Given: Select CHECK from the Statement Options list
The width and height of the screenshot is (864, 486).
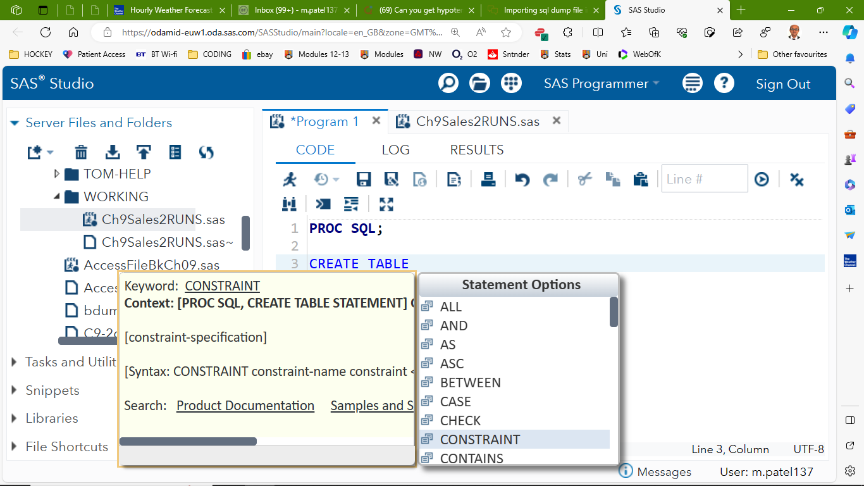Looking at the screenshot, I should (460, 421).
